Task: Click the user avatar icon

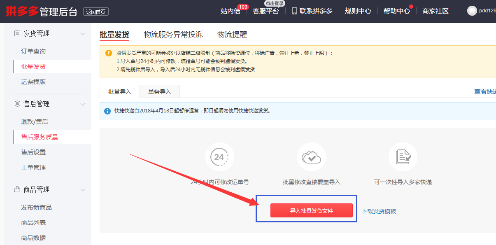Action: 472,11
